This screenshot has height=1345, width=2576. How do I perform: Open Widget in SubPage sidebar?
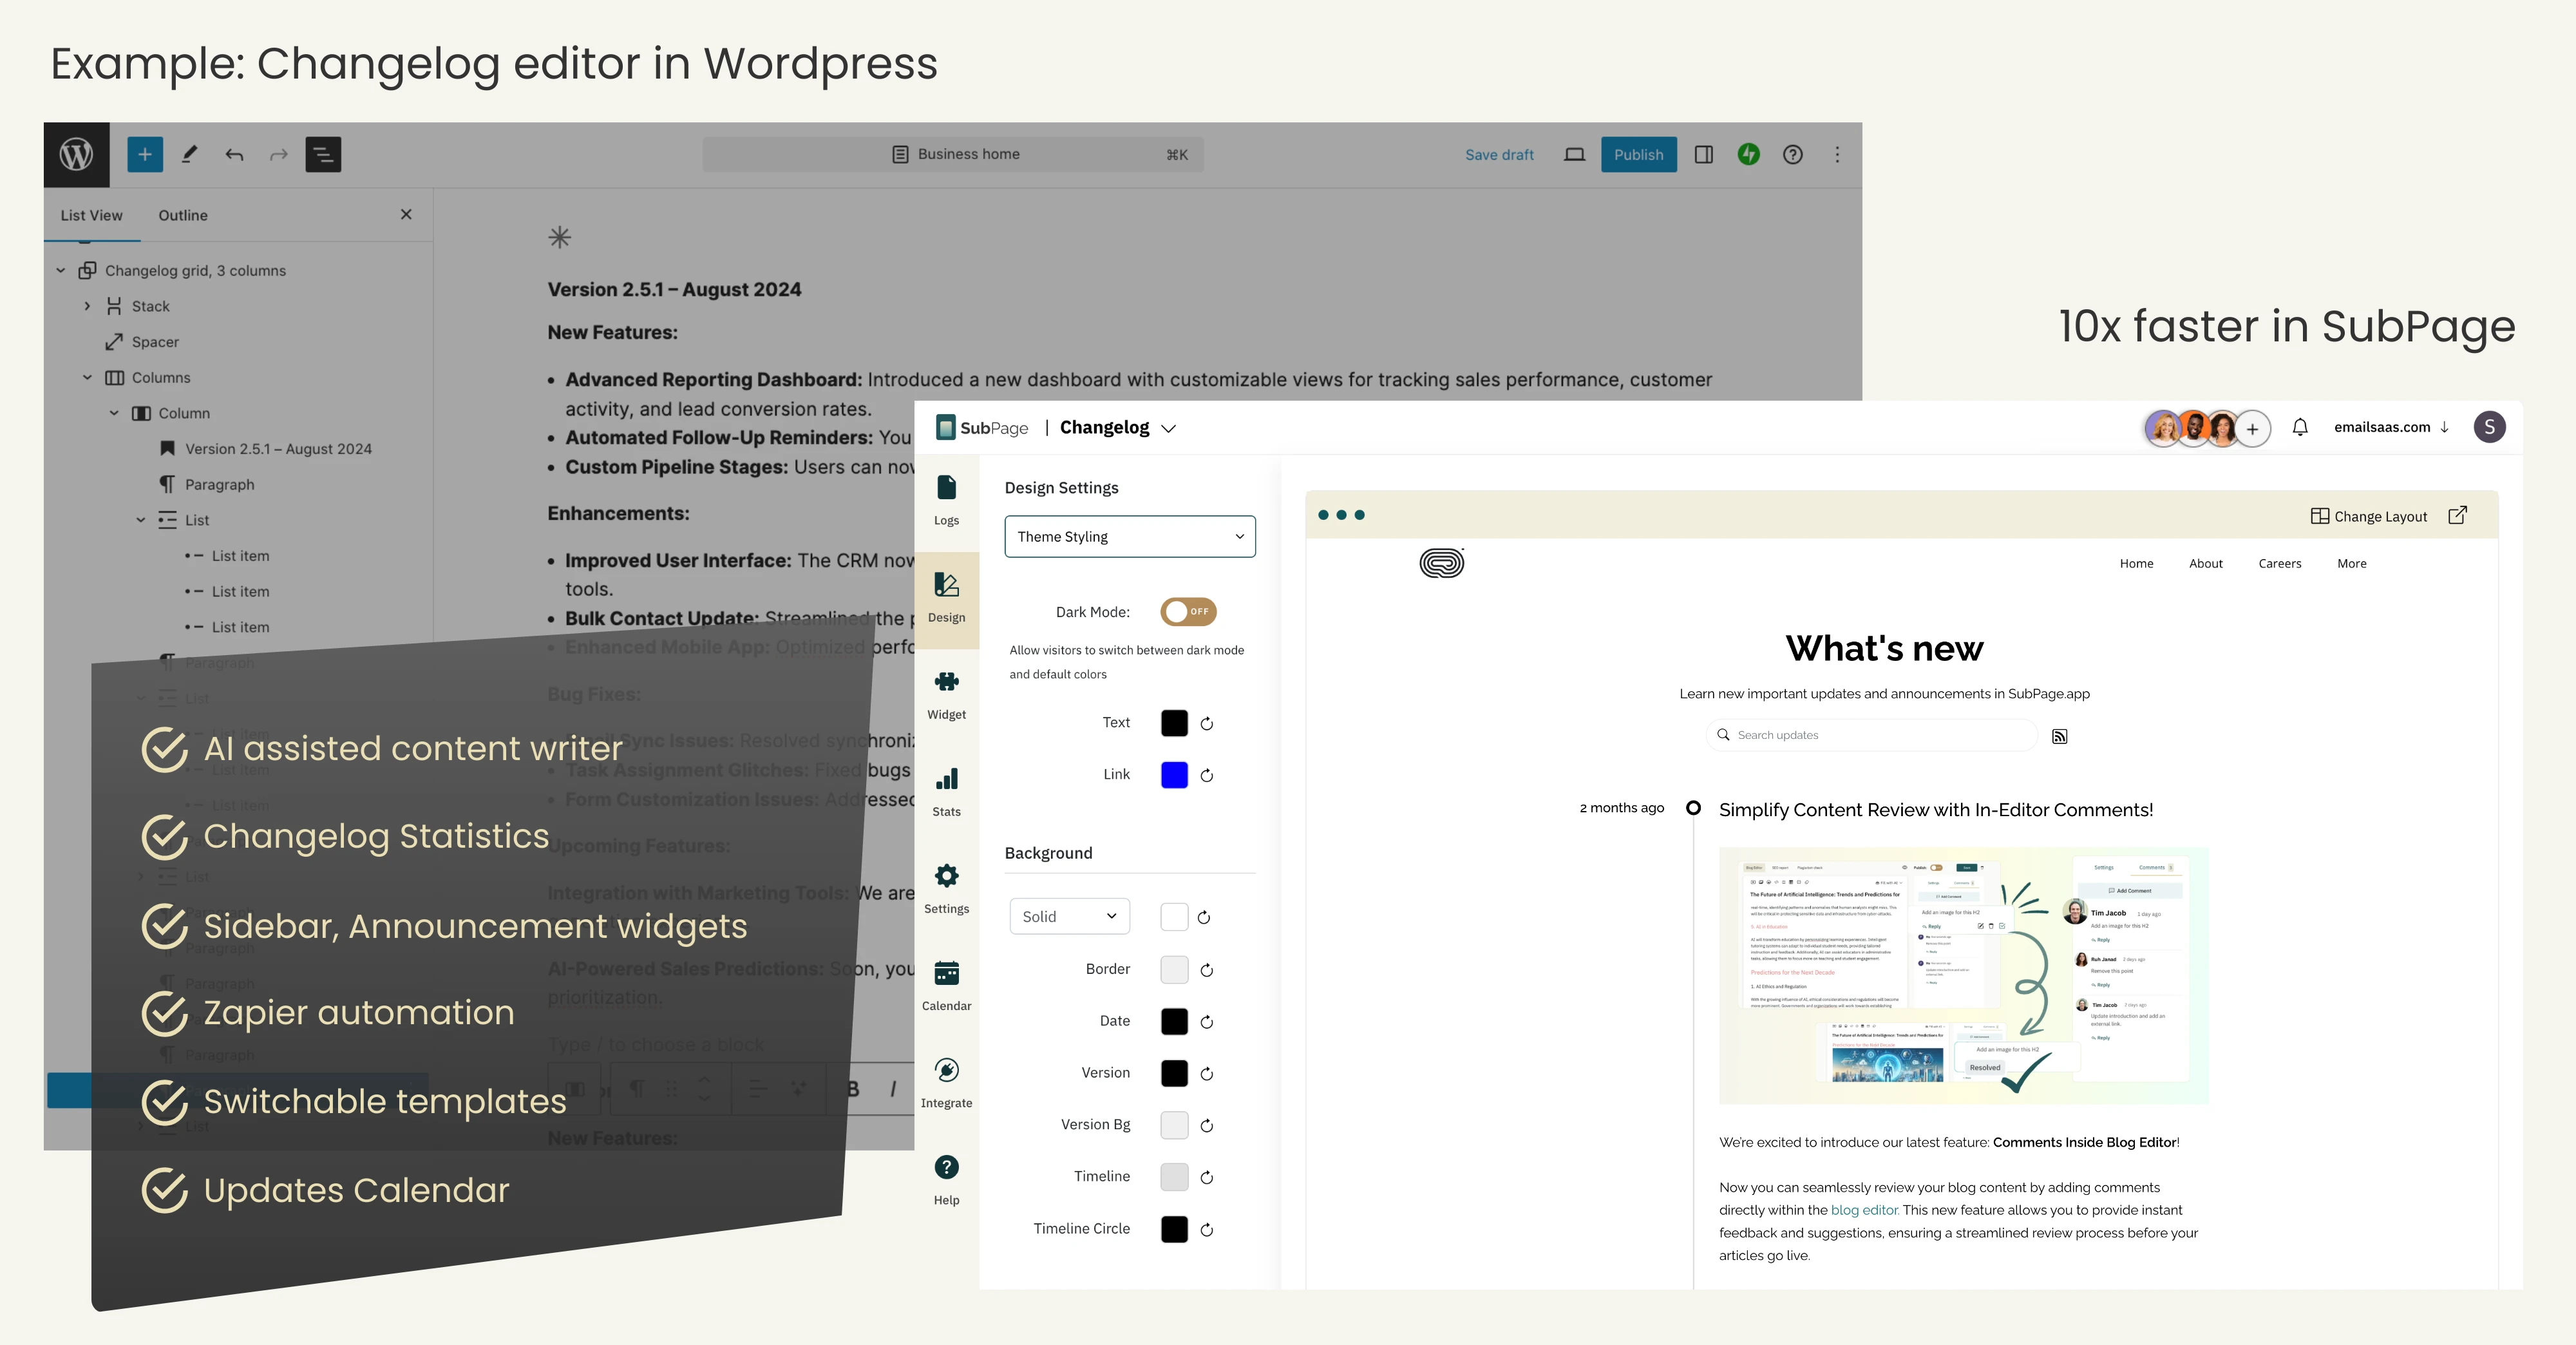(946, 695)
